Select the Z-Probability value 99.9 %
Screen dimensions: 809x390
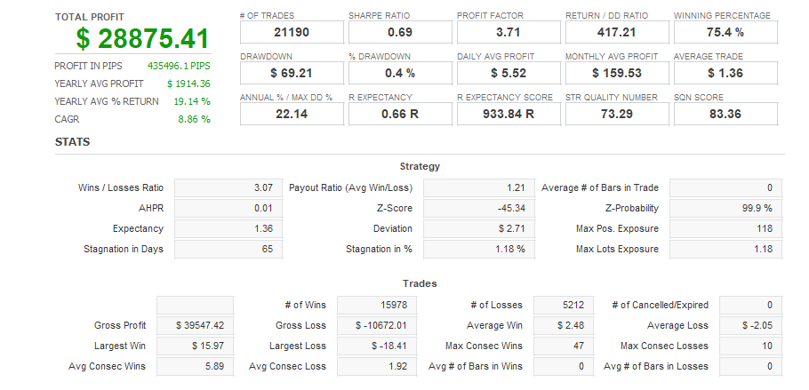tap(725, 208)
